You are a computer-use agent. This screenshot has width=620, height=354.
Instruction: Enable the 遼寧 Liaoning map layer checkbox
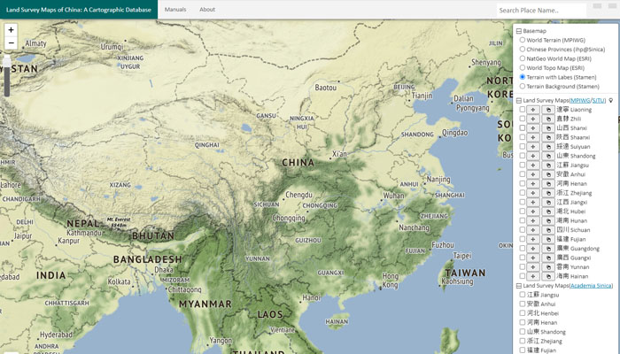523,110
